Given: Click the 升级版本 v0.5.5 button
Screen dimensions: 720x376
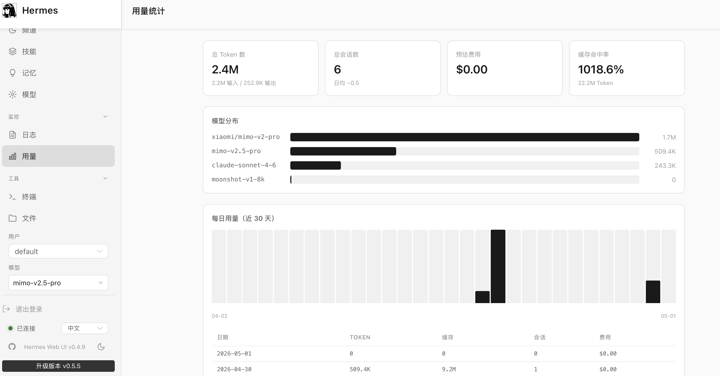Looking at the screenshot, I should (58, 366).
